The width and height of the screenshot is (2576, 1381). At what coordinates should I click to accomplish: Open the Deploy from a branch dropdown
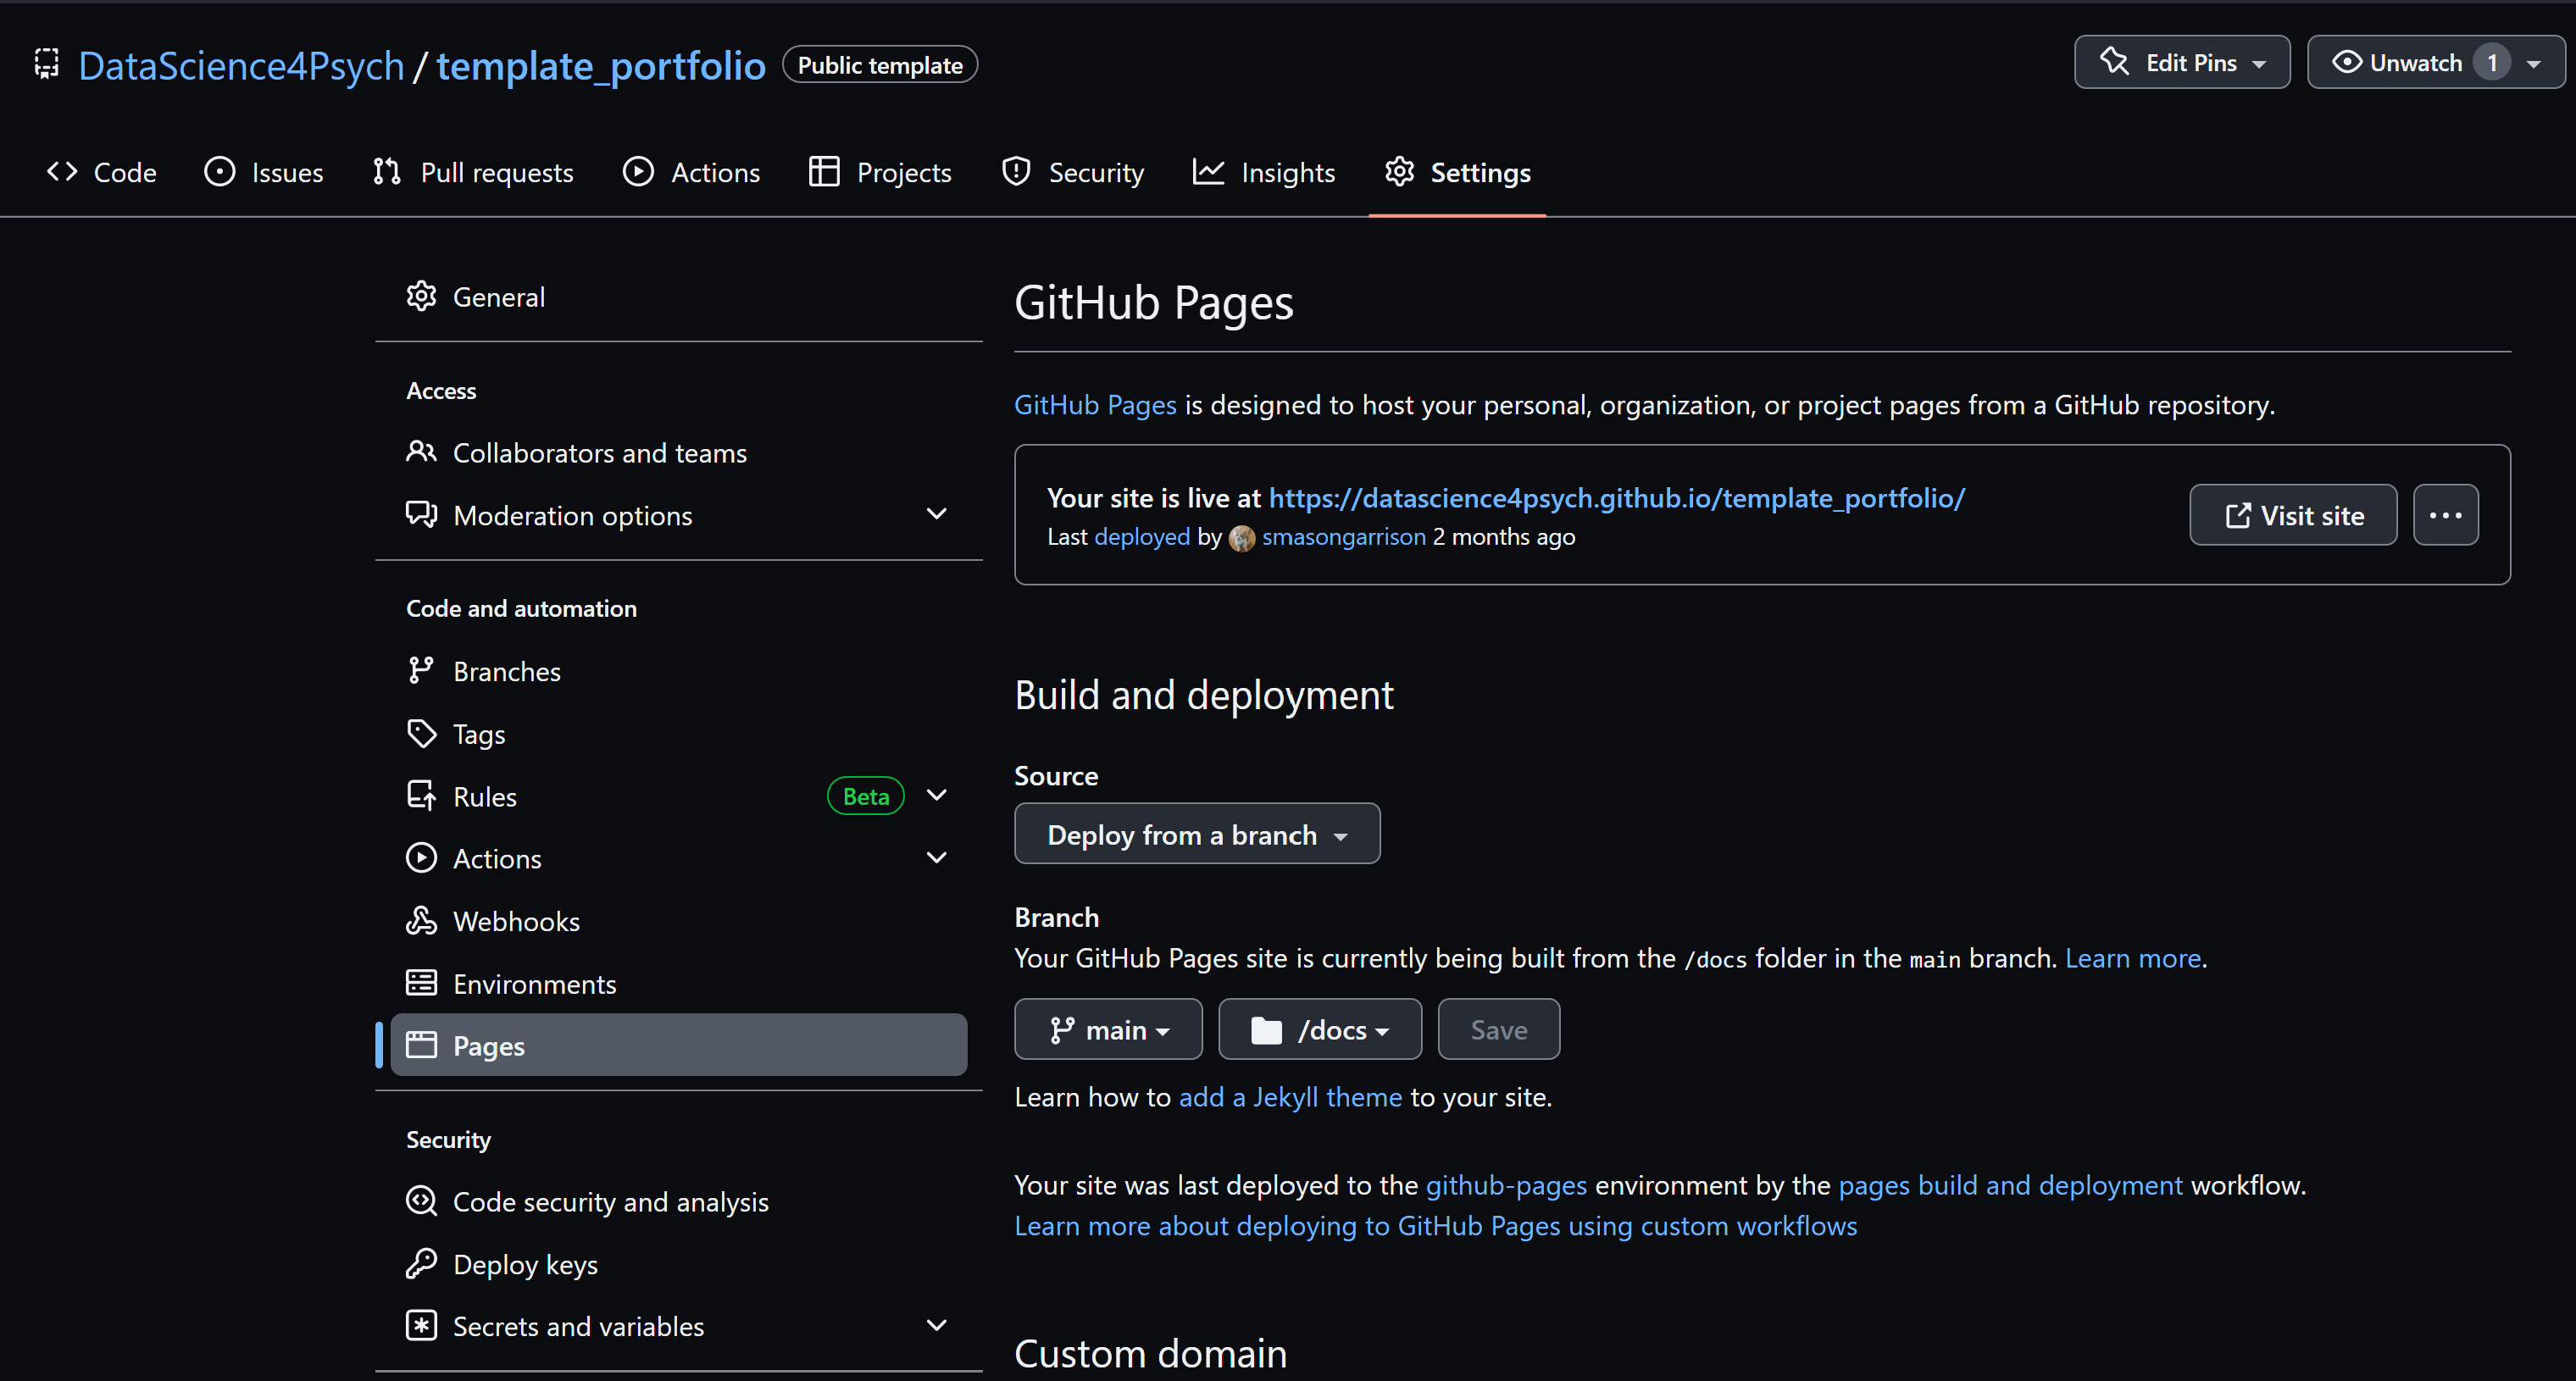(x=1197, y=834)
